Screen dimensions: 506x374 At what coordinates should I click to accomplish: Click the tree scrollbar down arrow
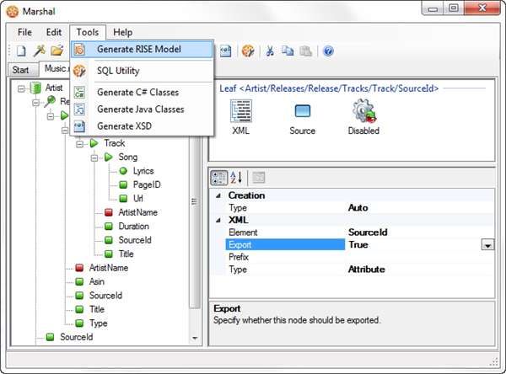[x=195, y=339]
